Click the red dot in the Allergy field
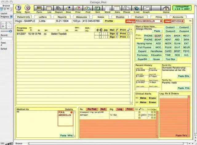Viewport: 197px width, 145px height. [x=161, y=21]
